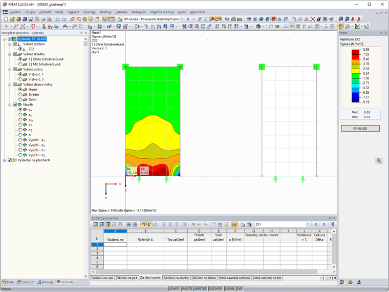Image resolution: width=389 pixels, height=292 pixels.
Task: Click the green legend color swatch
Action: [356, 76]
